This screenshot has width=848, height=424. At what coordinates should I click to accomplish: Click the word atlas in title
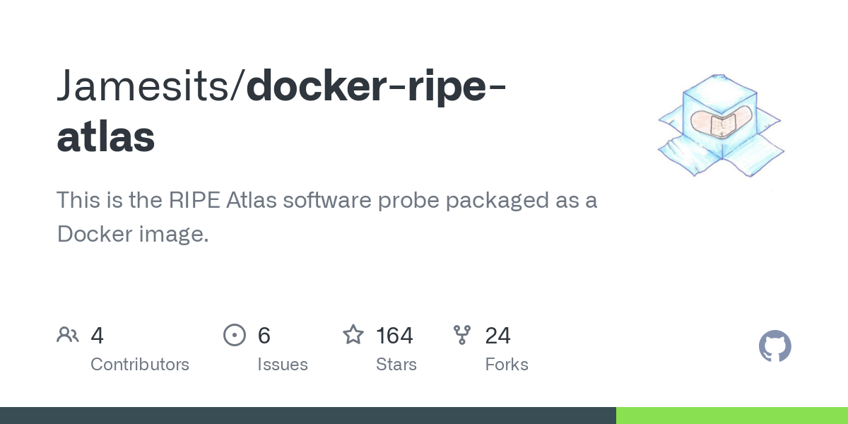pos(106,138)
